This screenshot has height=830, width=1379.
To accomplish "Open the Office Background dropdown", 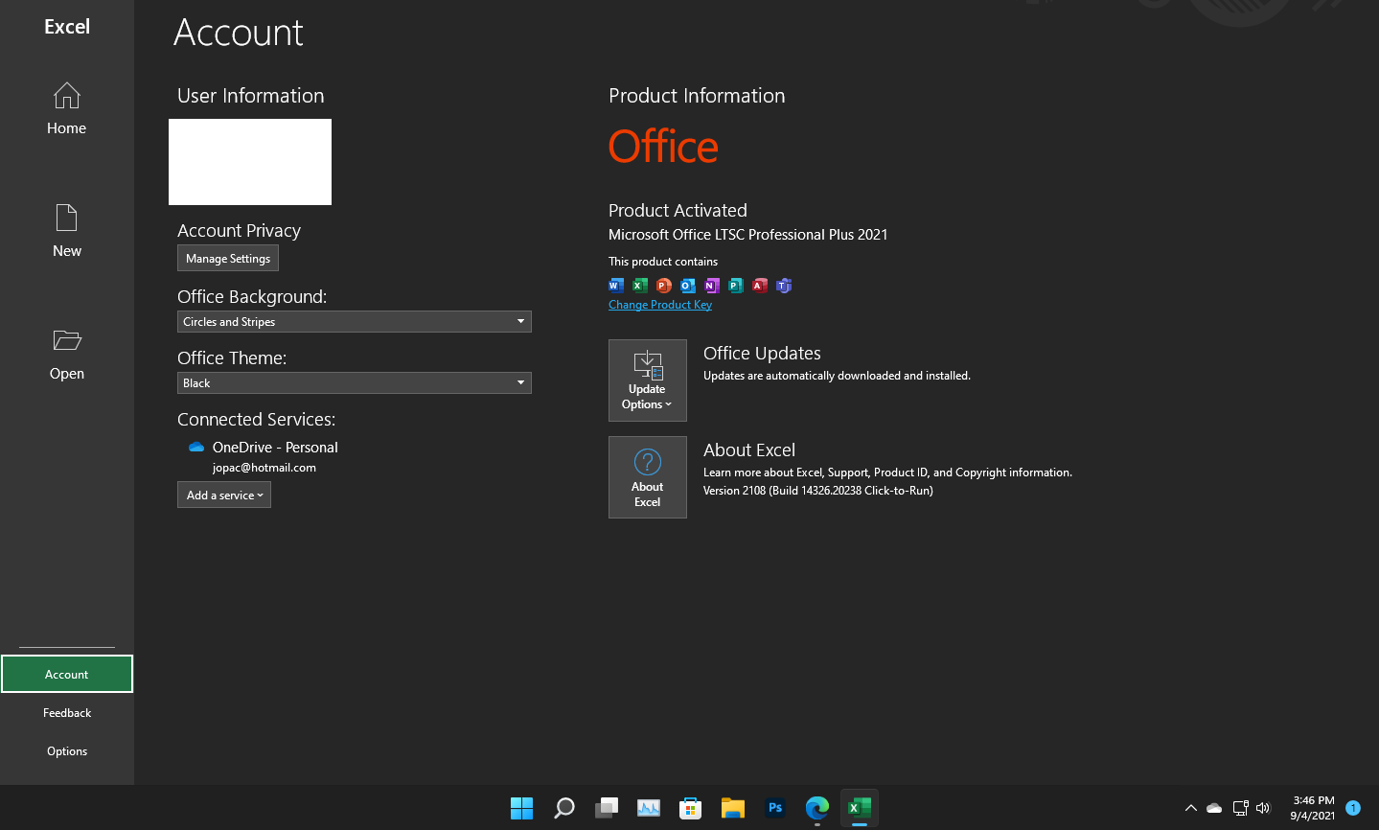I will pos(355,321).
